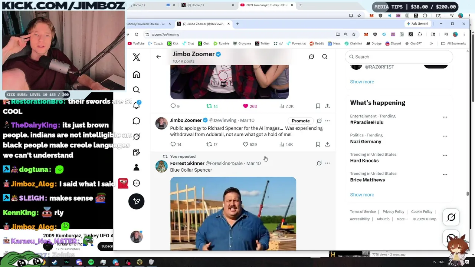This screenshot has height=267, width=475.
Task: Click Show more under who-to-follow
Action: pyautogui.click(x=362, y=82)
